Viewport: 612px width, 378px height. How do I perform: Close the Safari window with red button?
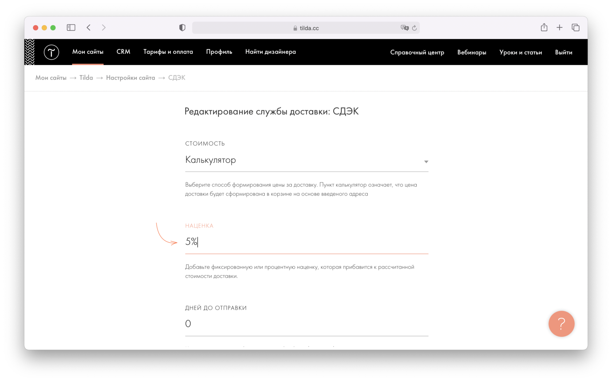pos(36,28)
